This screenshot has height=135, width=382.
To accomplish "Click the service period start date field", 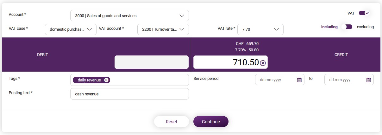I will click(x=280, y=80).
